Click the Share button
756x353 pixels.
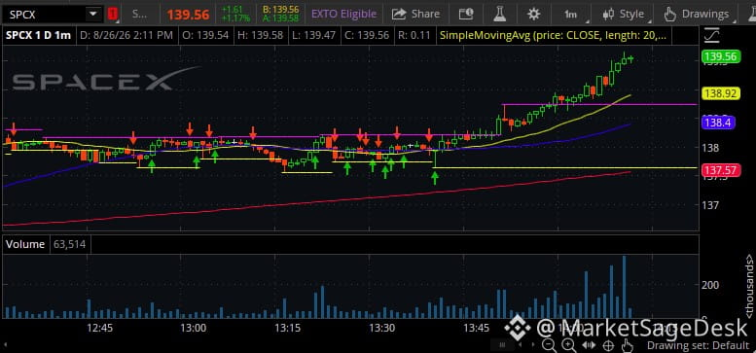coord(415,14)
